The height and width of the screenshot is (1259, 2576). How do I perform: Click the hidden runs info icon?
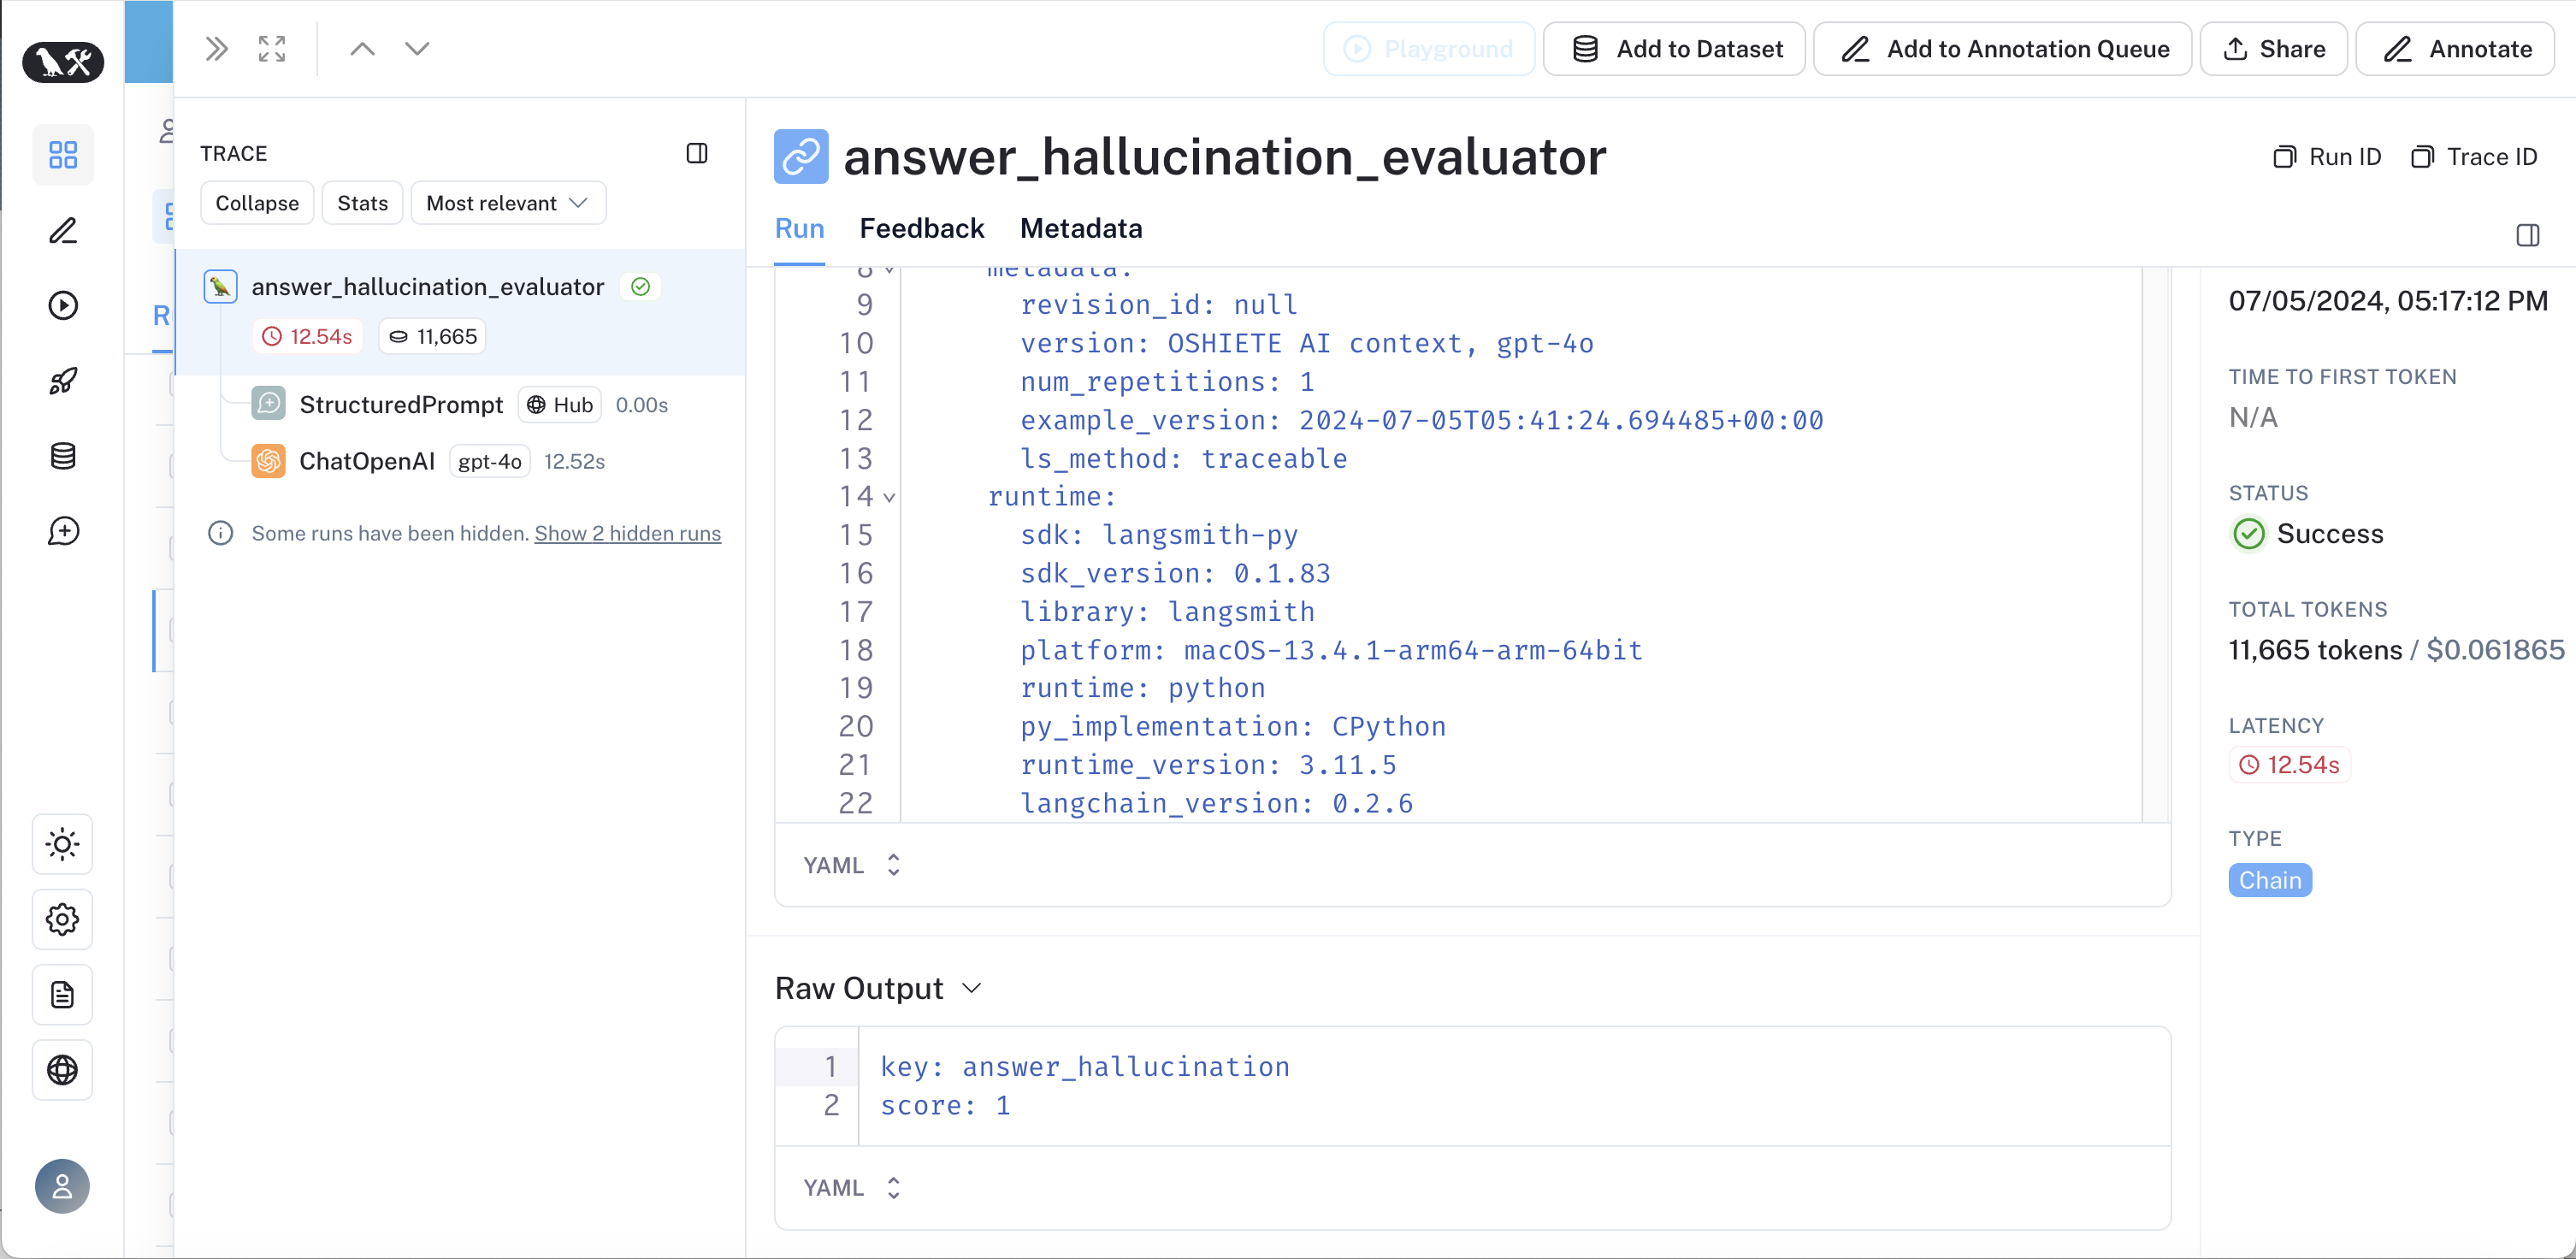click(220, 533)
